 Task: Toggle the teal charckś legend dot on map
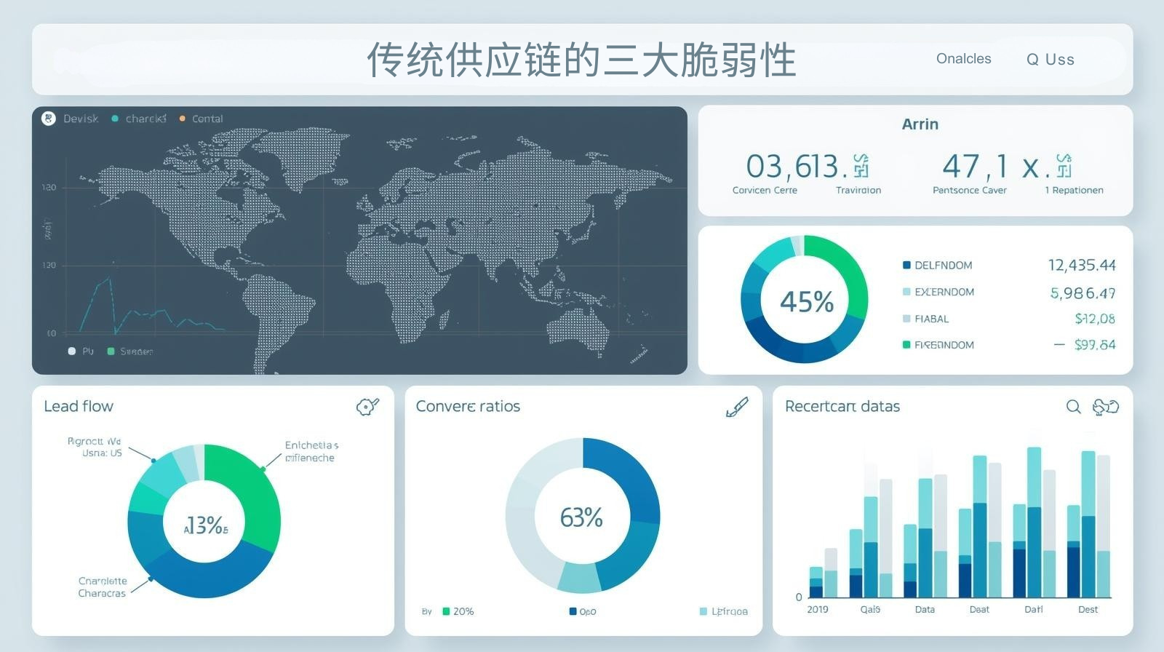click(x=115, y=119)
